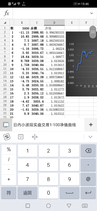Select column B header
The height and width of the screenshot is (211, 97).
point(22,22)
